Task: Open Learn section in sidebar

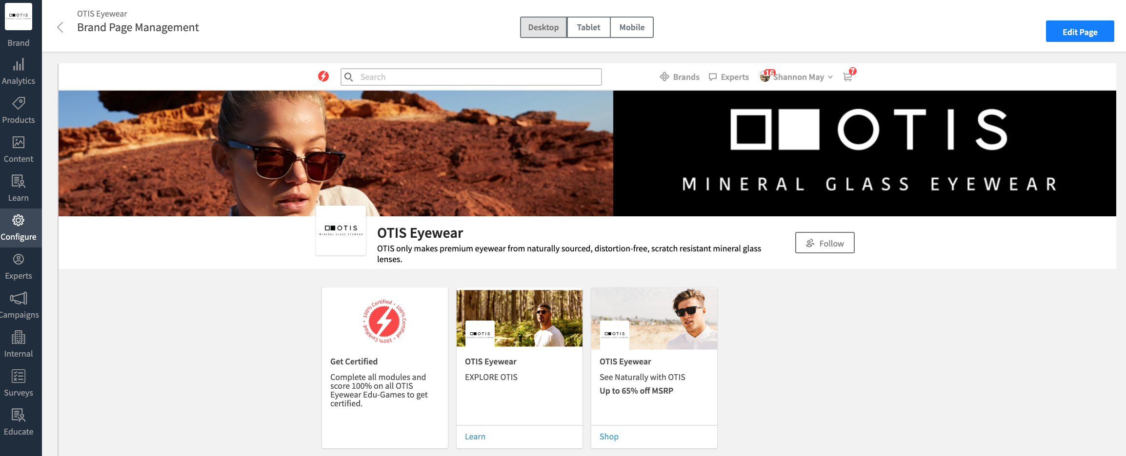Action: 19,189
